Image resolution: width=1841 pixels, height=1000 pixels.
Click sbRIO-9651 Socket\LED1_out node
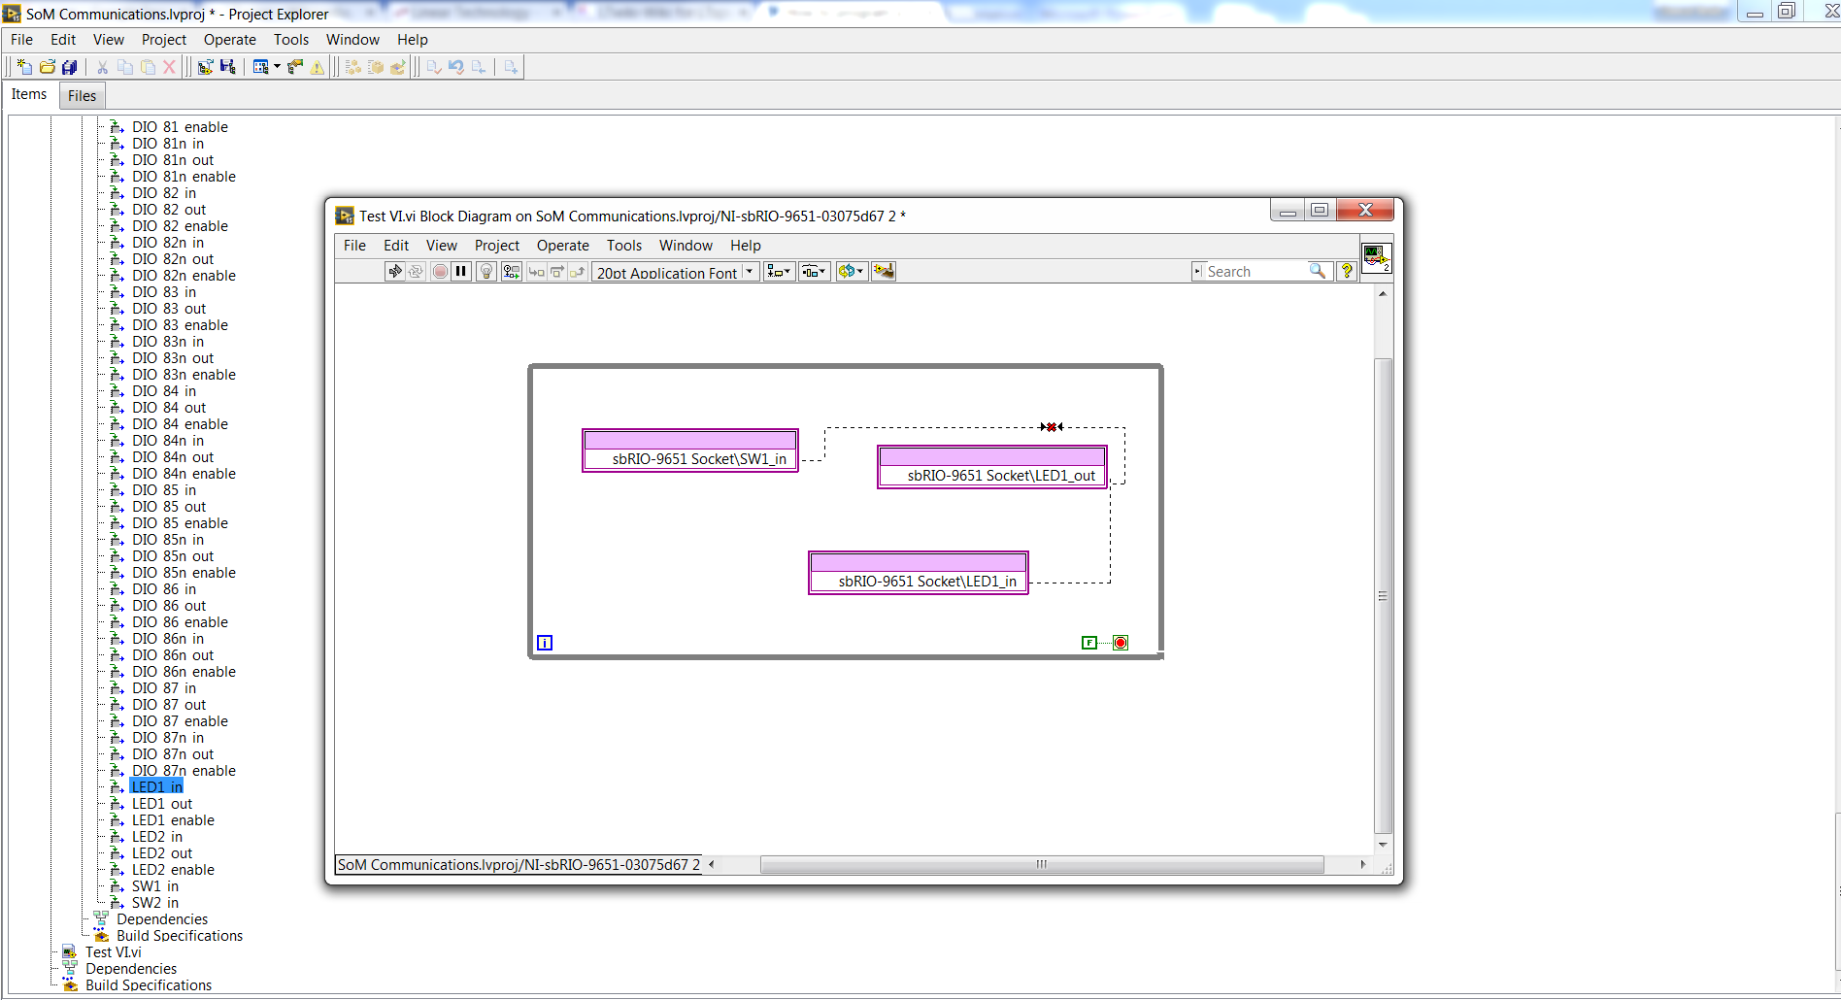point(992,467)
